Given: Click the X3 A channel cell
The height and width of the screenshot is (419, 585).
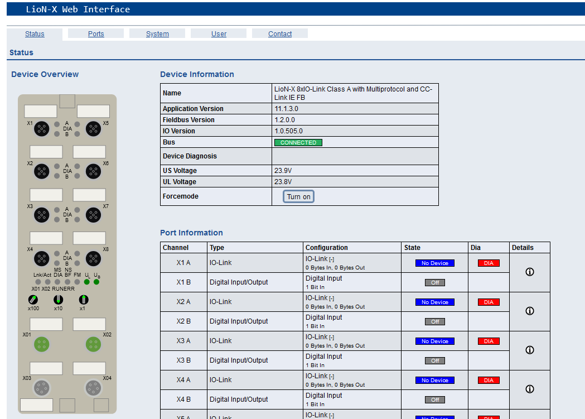Looking at the screenshot, I should [x=183, y=341].
